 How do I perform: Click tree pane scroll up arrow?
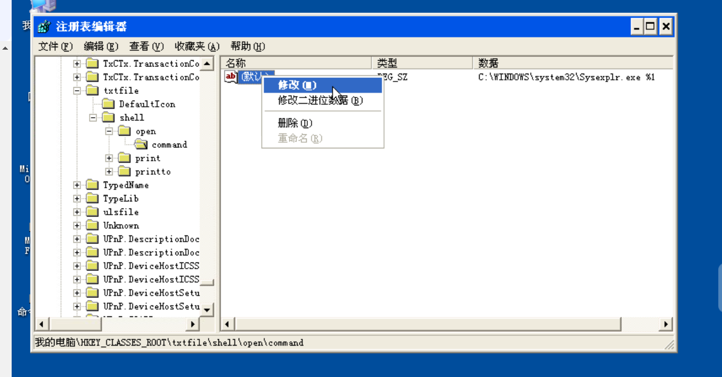coord(207,64)
